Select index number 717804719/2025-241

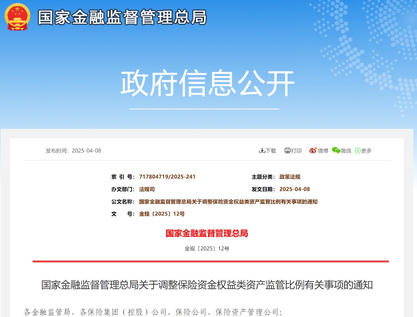pos(167,177)
